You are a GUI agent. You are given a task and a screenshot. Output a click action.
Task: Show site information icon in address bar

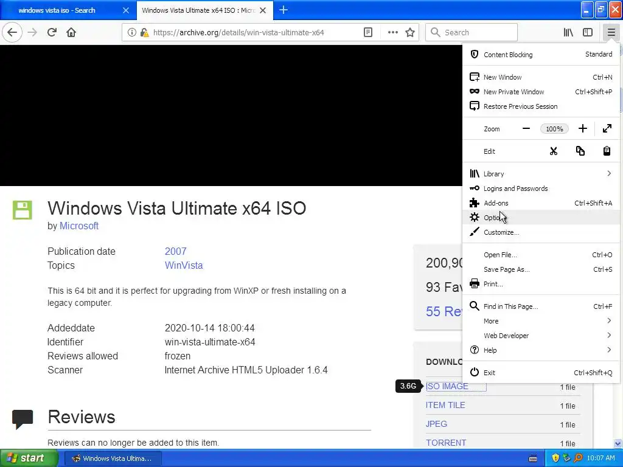pos(132,32)
